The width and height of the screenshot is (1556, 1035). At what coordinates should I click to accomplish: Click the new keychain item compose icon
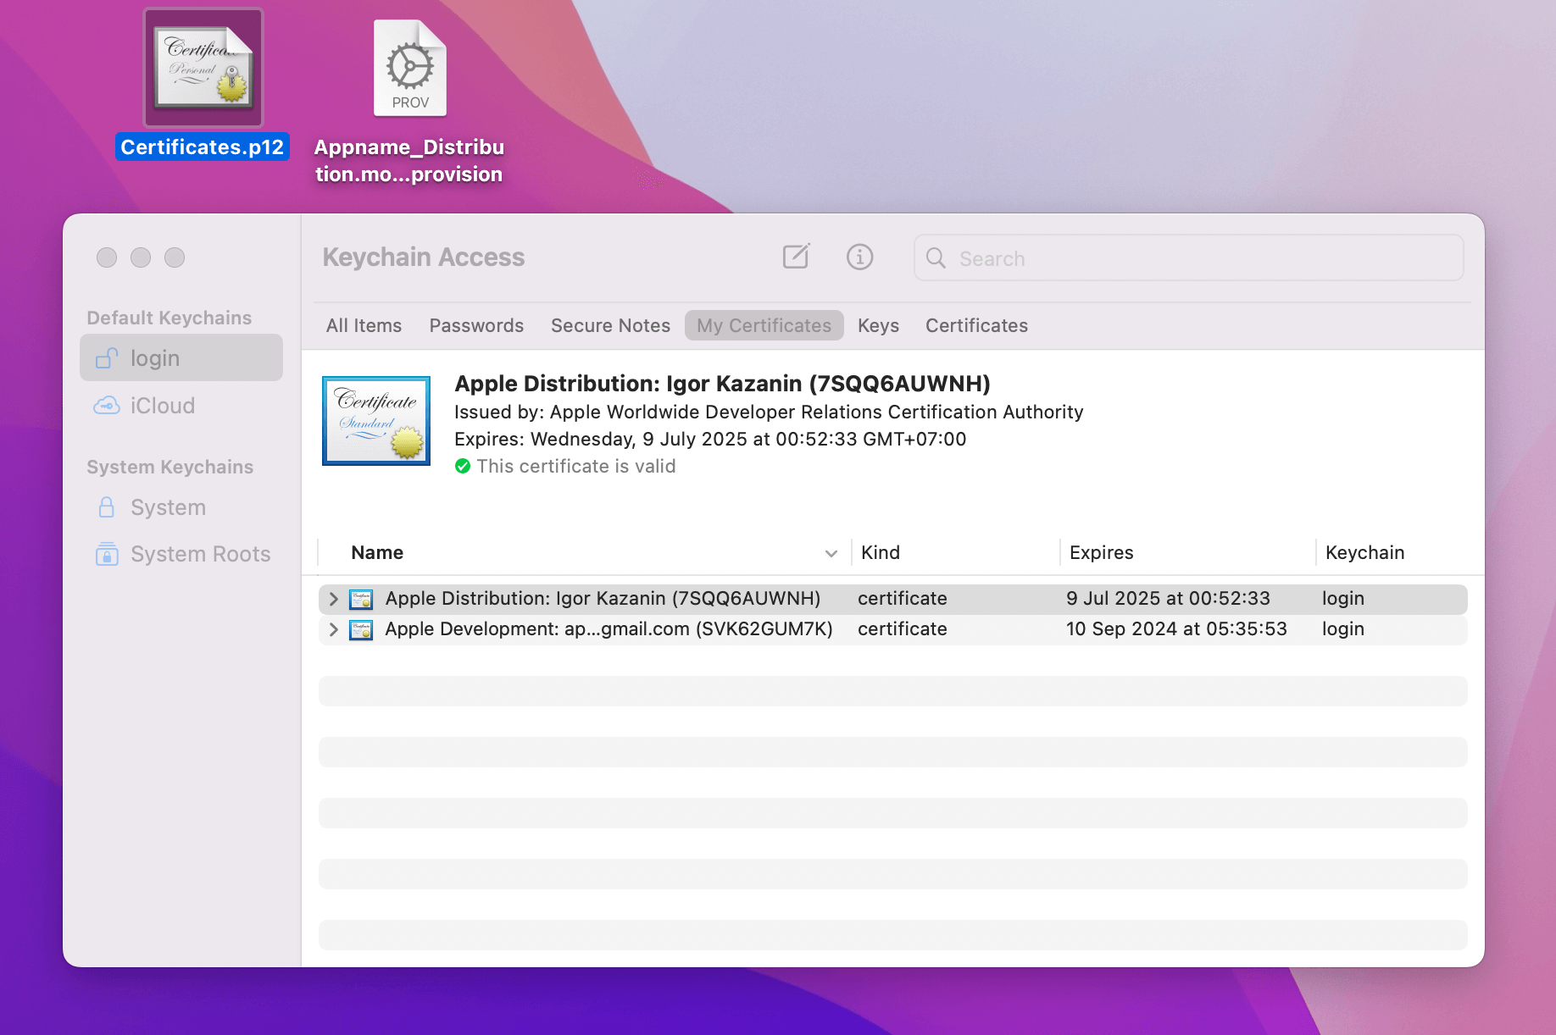coord(796,257)
